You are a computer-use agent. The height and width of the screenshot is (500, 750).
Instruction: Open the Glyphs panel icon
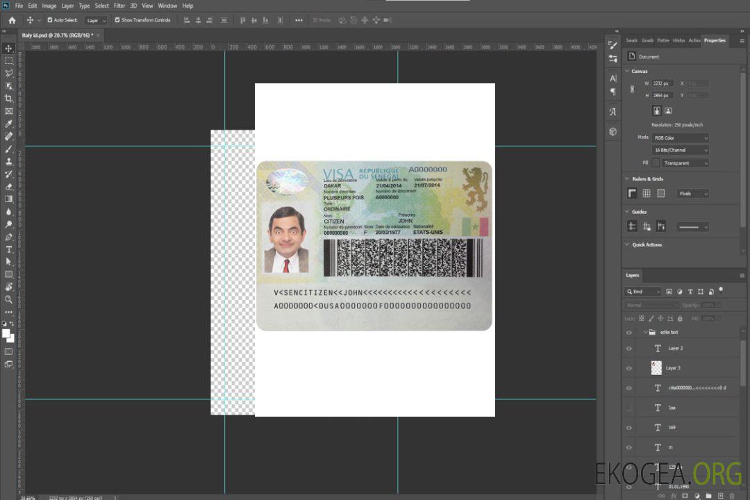pos(613,112)
